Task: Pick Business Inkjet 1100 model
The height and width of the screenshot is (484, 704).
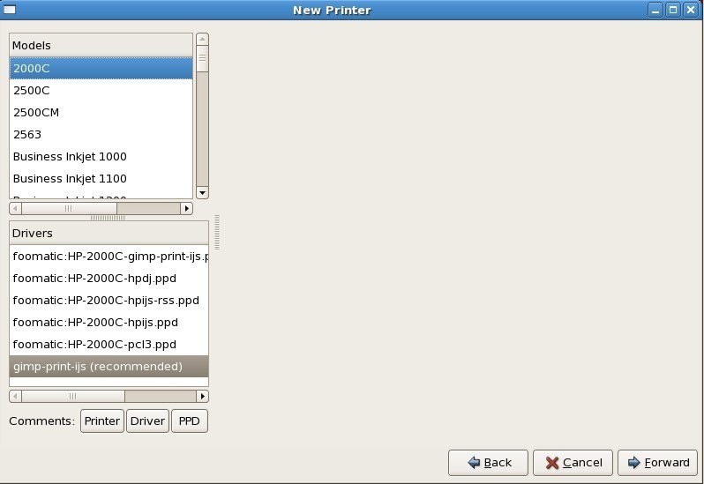Action: pyautogui.click(x=101, y=178)
